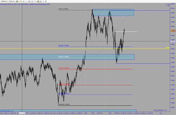Click the greyed zoom out icon
176x115 pixels.
26,1
